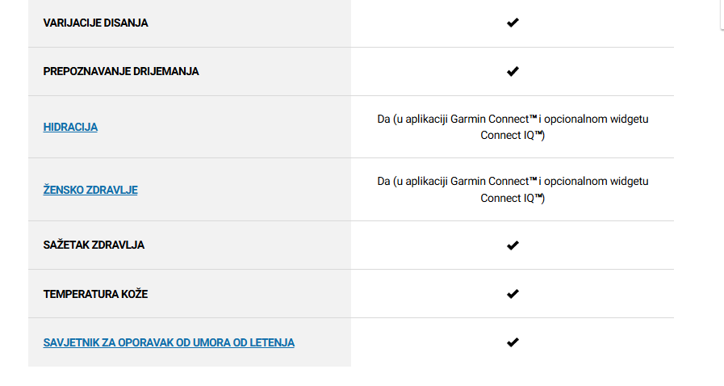Click the floating panel edge at top right
Viewport: 724px width, 386px height.
[722, 15]
